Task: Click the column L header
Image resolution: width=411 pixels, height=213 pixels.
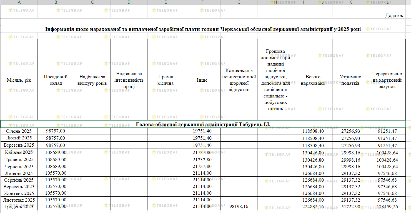Action: click(387, 2)
